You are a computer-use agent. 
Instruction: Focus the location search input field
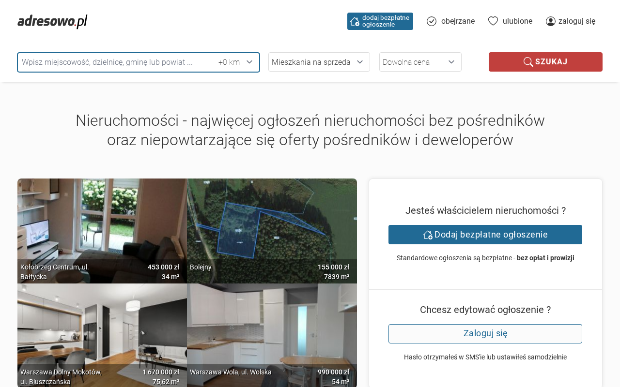[116, 62]
